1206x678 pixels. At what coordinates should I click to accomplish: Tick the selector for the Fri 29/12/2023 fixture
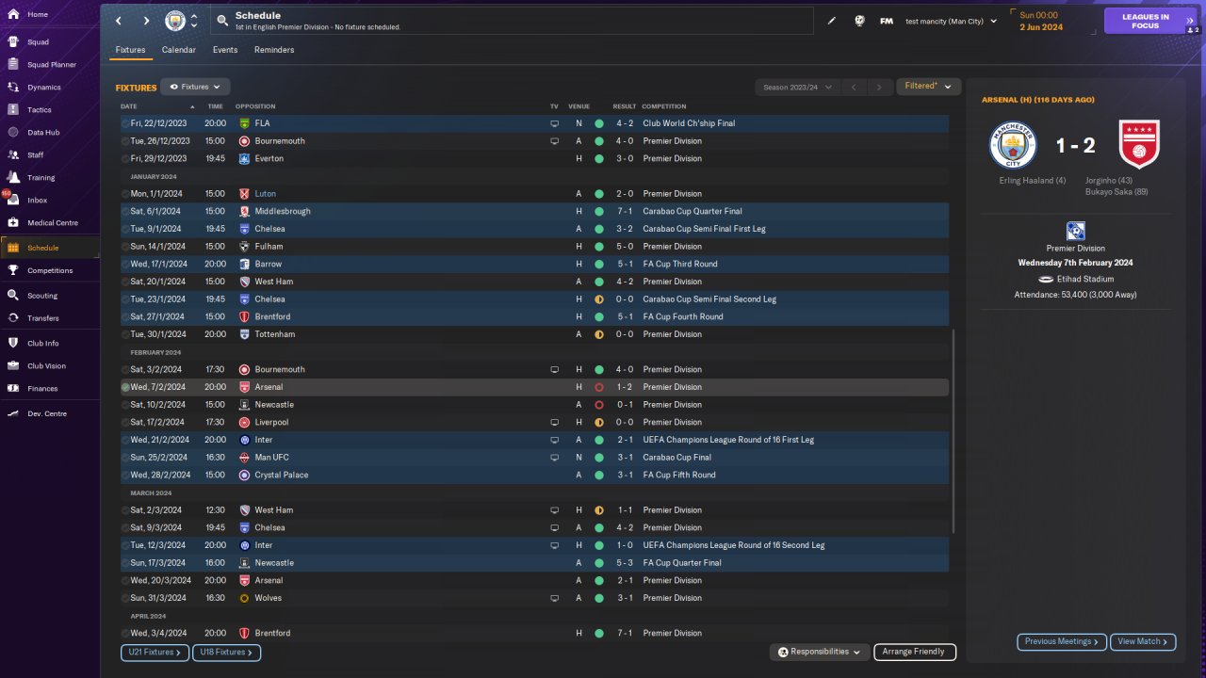click(125, 159)
